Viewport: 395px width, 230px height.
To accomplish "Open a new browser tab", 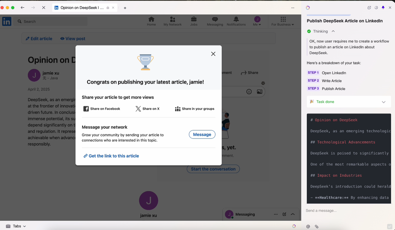I will (125, 8).
